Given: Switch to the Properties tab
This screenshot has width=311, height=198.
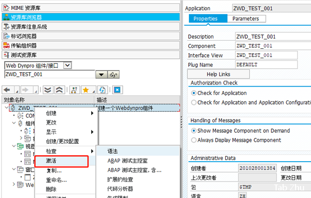Looking at the screenshot, I should 208,18.
